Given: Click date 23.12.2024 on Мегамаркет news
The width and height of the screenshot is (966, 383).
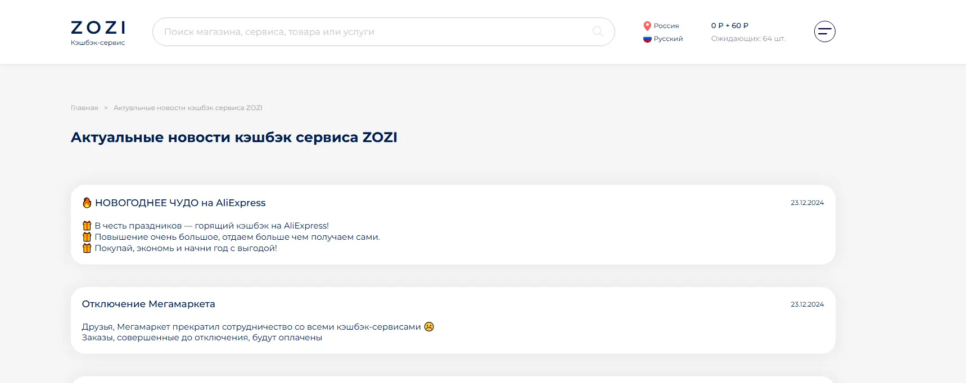Looking at the screenshot, I should 807,304.
